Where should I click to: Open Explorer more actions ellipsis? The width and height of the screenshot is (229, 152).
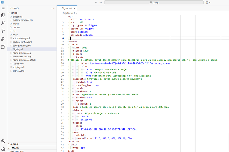[53, 8]
